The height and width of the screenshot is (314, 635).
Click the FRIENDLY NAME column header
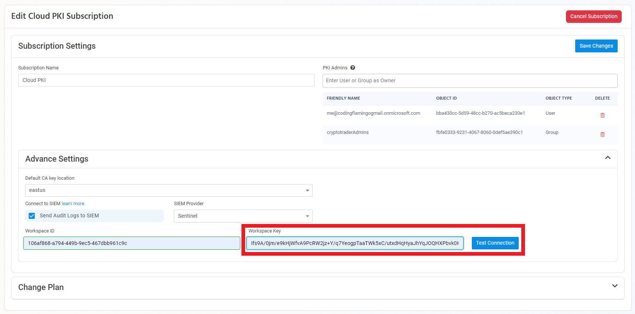tap(343, 98)
